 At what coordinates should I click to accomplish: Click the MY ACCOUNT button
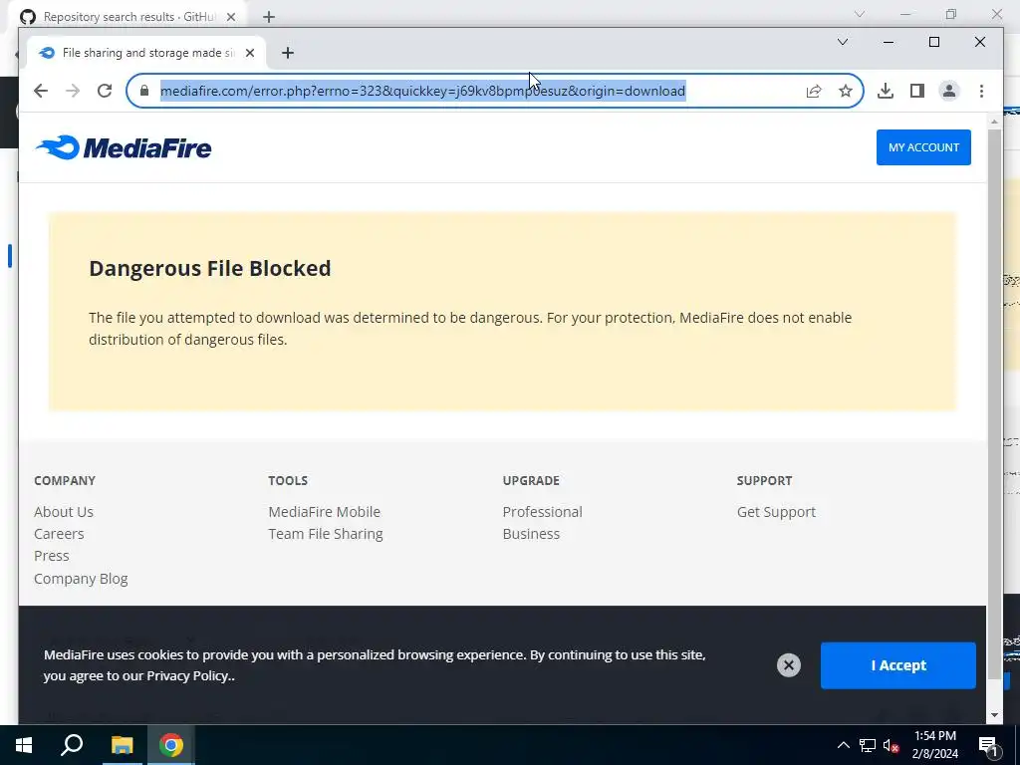point(923,147)
